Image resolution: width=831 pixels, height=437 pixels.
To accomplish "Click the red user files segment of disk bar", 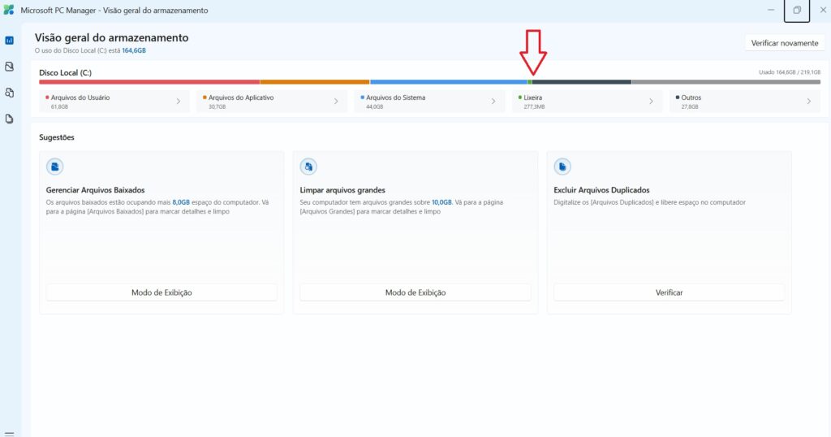I will click(149, 82).
